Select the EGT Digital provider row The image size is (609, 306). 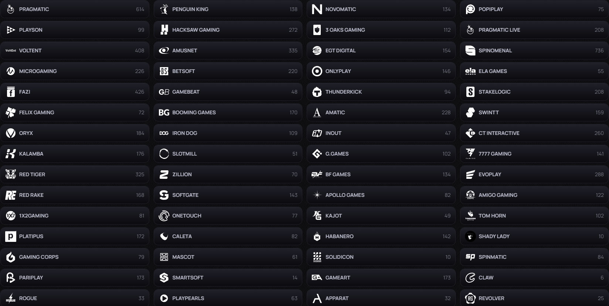[x=381, y=51]
